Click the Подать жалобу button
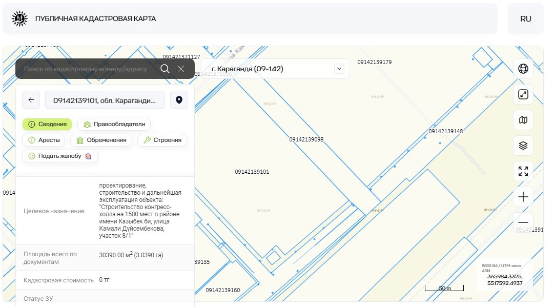Image resolution: width=554 pixels, height=308 pixels. (x=59, y=156)
